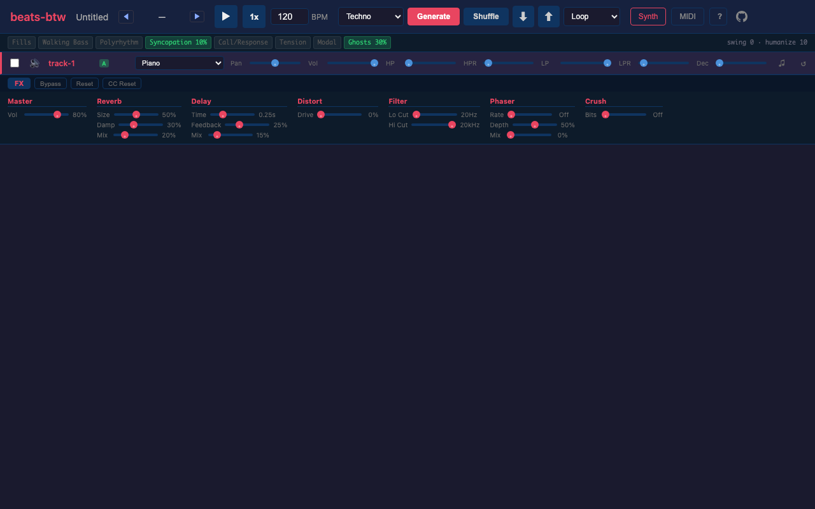Image resolution: width=815 pixels, height=509 pixels.
Task: Click the download arrow icon
Action: tap(523, 17)
